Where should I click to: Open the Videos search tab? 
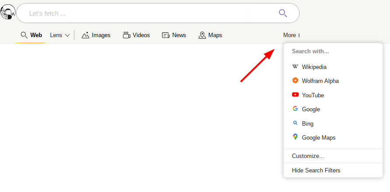136,35
